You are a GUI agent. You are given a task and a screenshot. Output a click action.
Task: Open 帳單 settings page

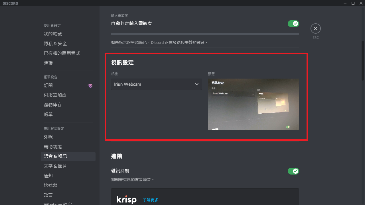pos(68,114)
